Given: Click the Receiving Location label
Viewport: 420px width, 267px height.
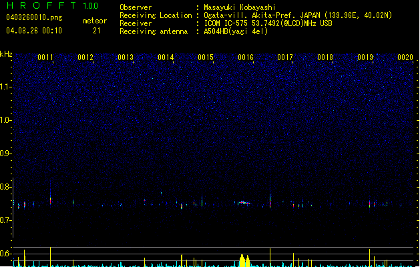Looking at the screenshot, I should [156, 15].
